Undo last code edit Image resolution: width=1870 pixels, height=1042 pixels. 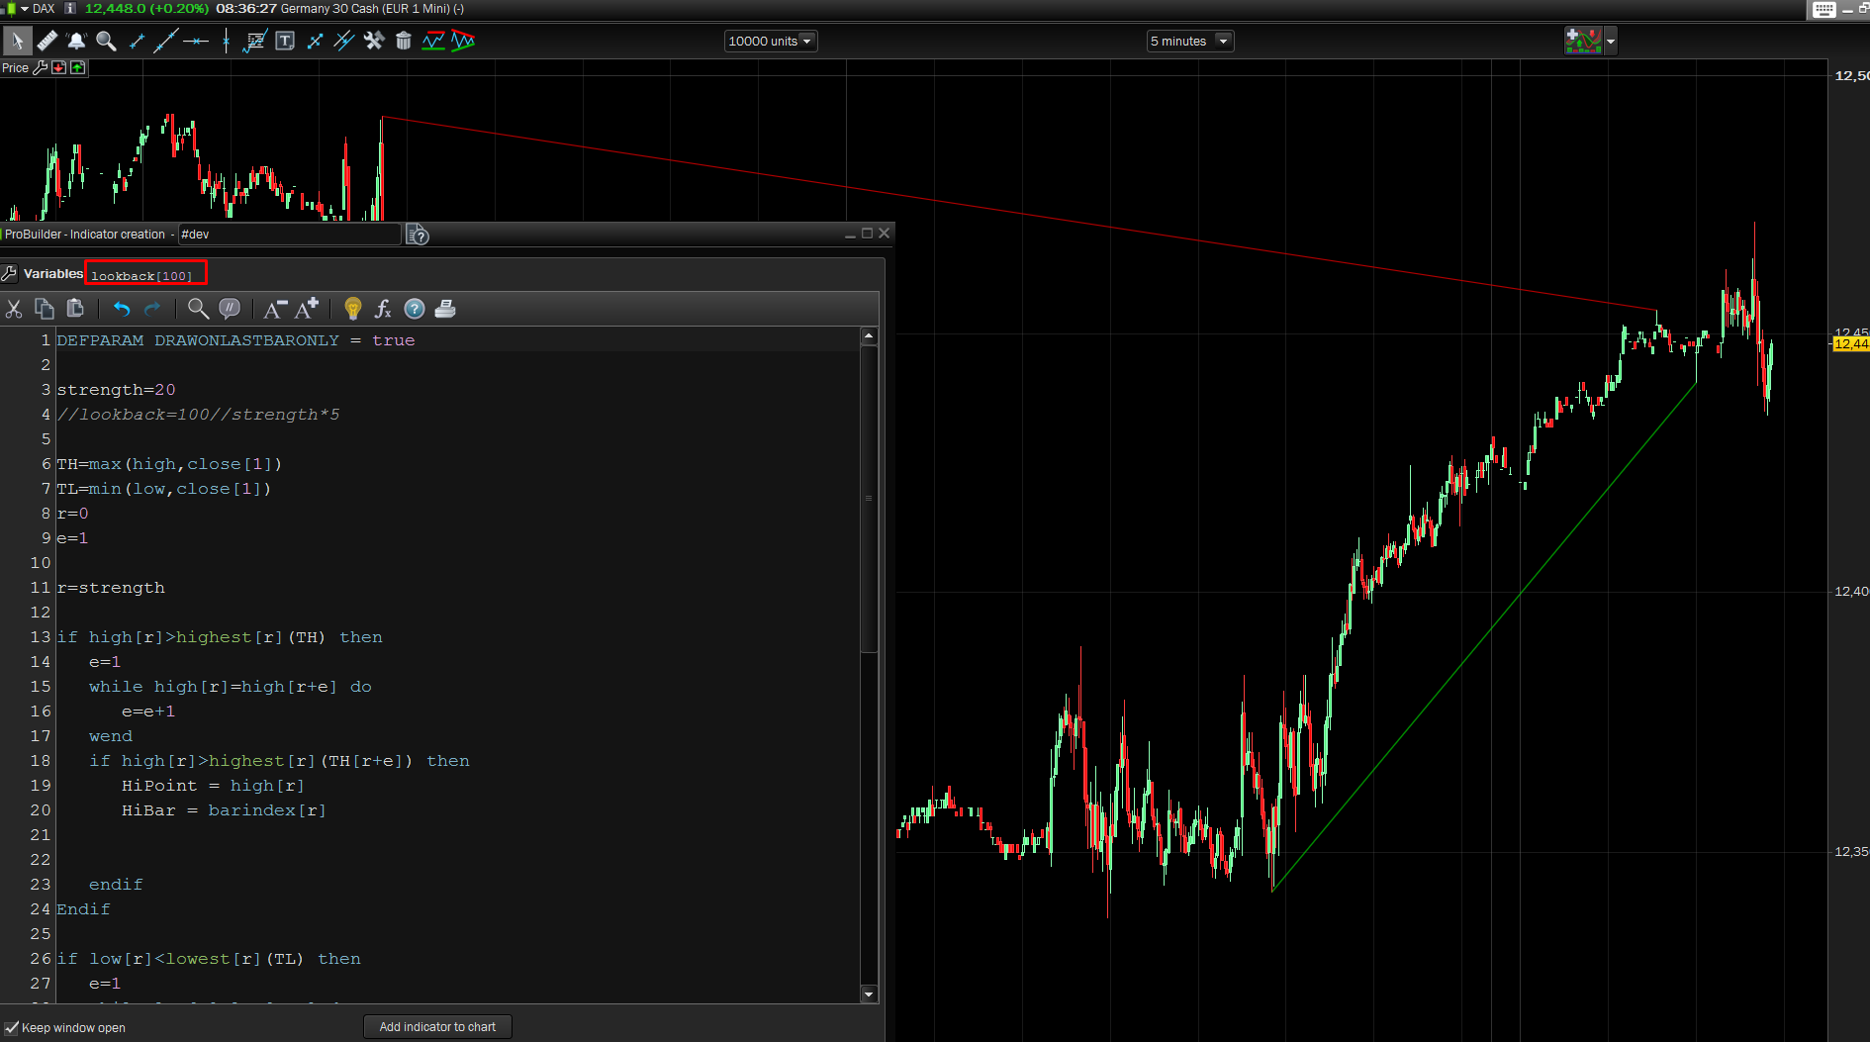[x=122, y=309]
